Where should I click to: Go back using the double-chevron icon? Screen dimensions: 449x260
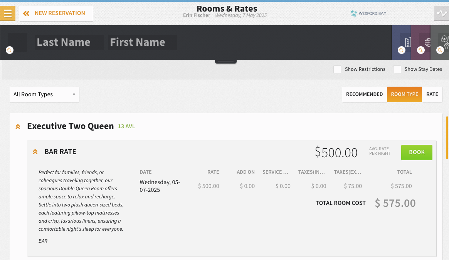[x=26, y=13]
